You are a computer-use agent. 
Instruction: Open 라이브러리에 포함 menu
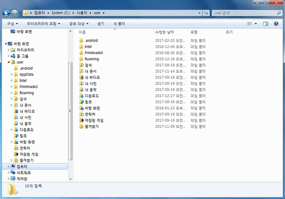(x=44, y=24)
